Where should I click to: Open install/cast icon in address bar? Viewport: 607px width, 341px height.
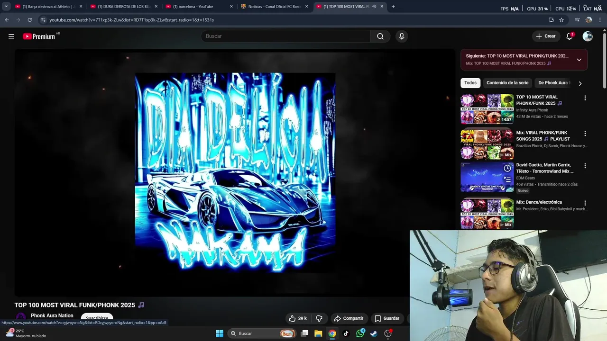tap(551, 20)
